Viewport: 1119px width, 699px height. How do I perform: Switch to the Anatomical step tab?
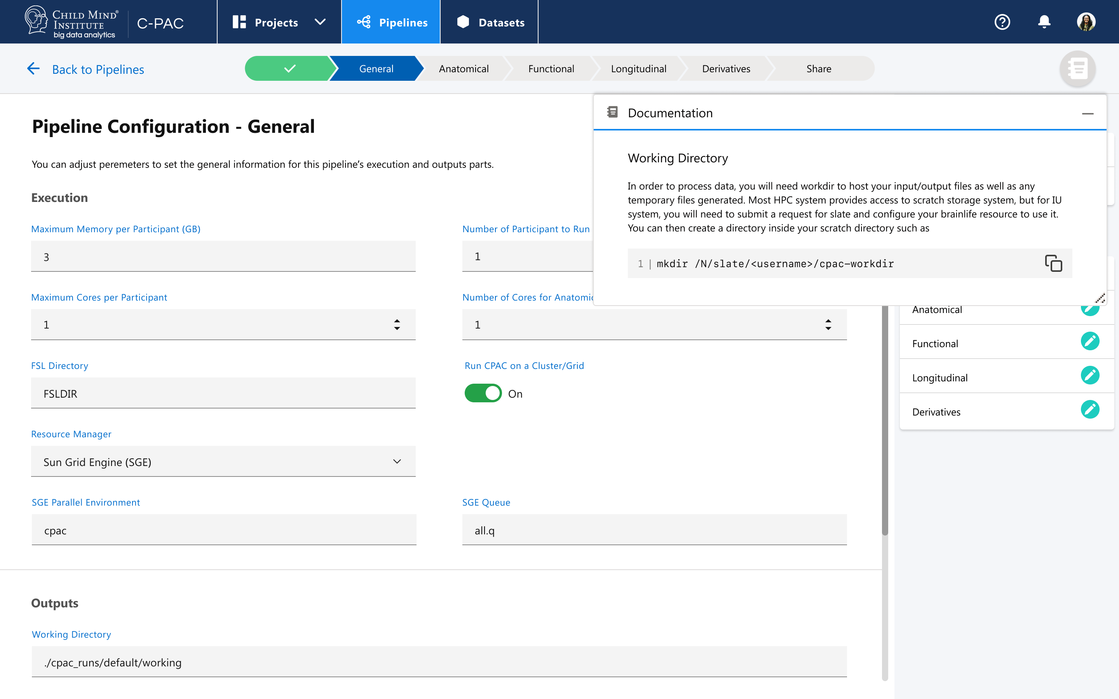pos(463,69)
